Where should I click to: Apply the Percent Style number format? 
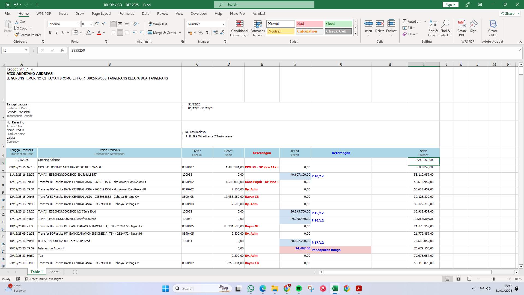[201, 33]
